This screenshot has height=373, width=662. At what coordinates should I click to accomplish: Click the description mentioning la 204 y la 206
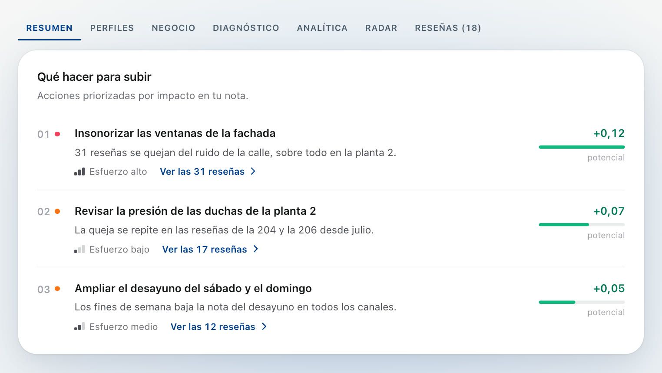coord(224,230)
